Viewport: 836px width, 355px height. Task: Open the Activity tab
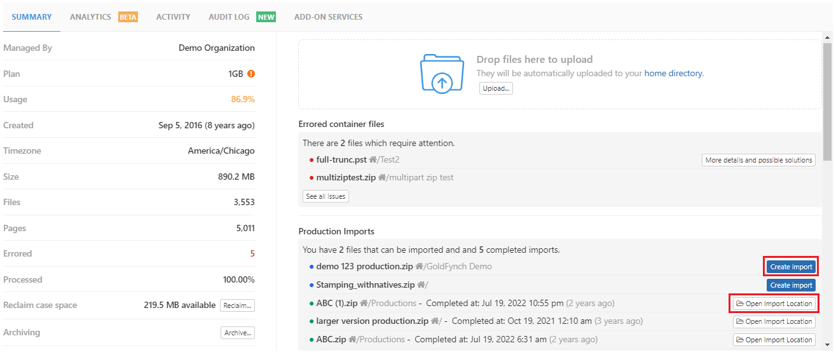click(173, 17)
